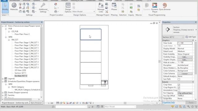198x111 pixels.
Task: Click the Macro Manager icon
Action: coord(139,6)
